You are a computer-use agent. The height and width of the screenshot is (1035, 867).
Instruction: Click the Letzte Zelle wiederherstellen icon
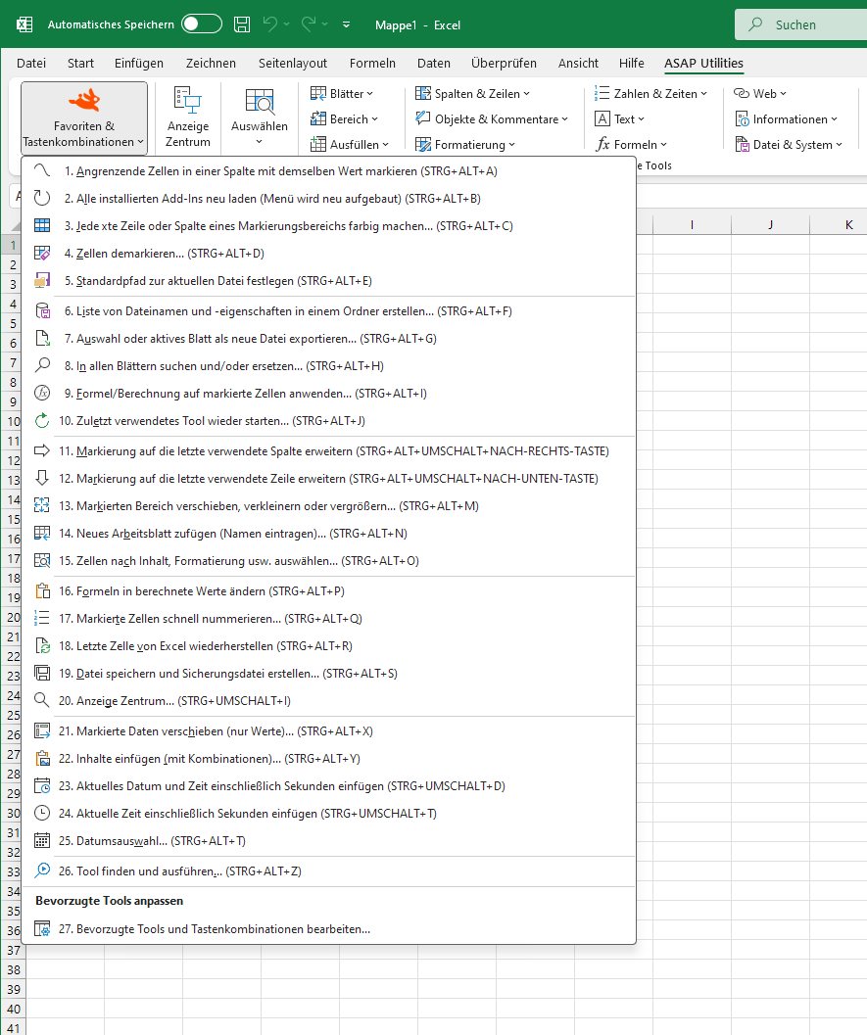tap(41, 645)
